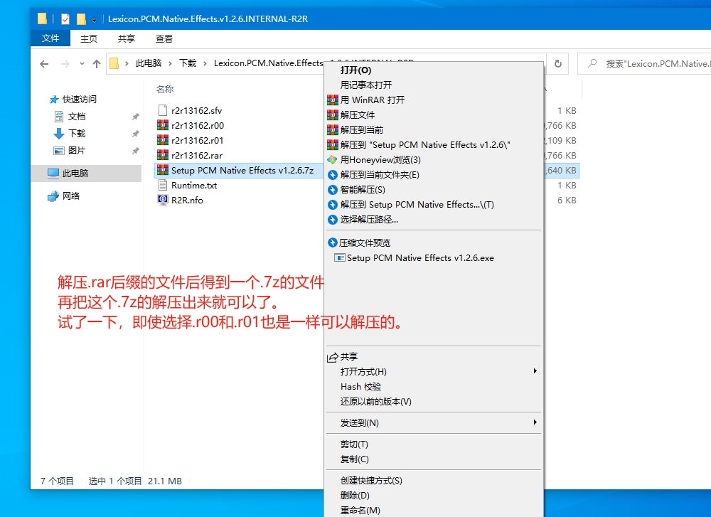The width and height of the screenshot is (711, 517).
Task: Click the blue icon beside 智能解压(S)
Action: click(333, 190)
